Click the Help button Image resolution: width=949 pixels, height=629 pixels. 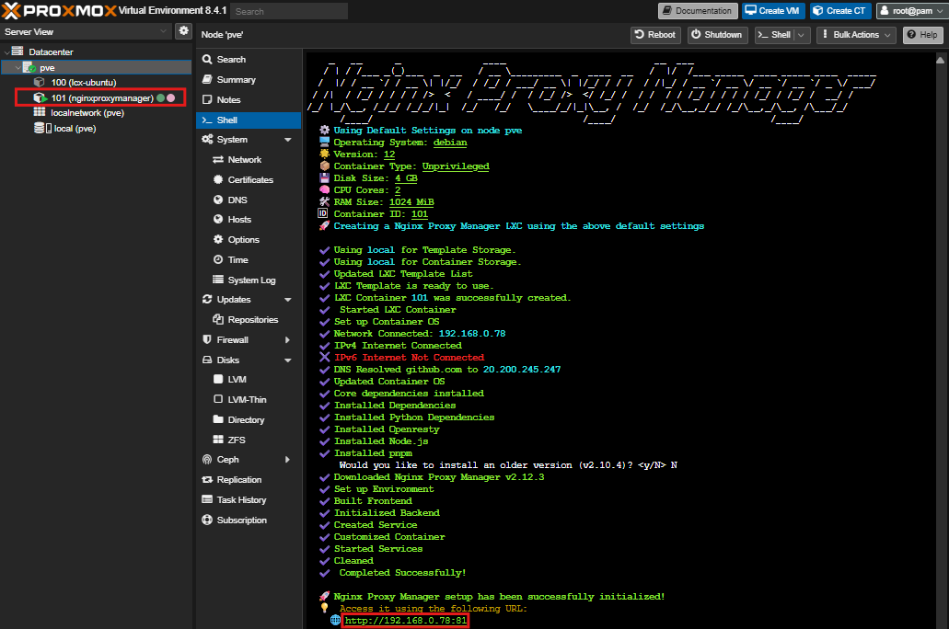click(923, 35)
